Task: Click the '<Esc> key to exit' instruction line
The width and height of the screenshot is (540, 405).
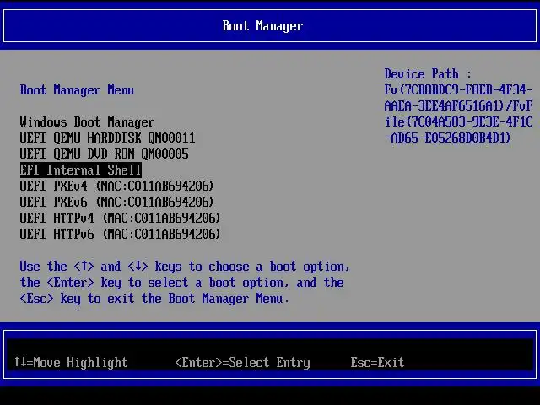Action: pyautogui.click(x=154, y=299)
